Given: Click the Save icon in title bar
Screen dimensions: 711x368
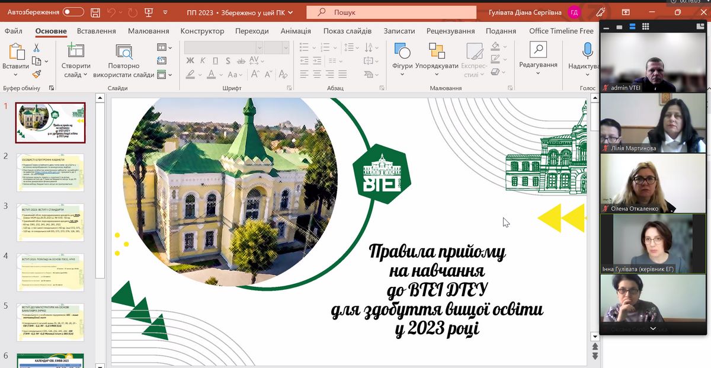Looking at the screenshot, I should tap(96, 12).
